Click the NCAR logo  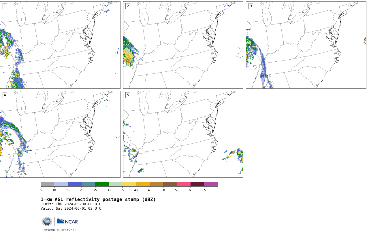tap(67, 221)
